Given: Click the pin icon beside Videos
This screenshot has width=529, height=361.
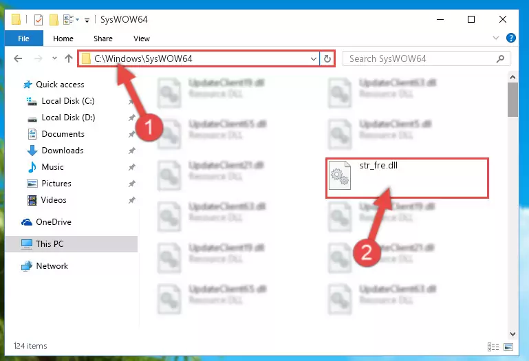Looking at the screenshot, I should pyautogui.click(x=131, y=200).
